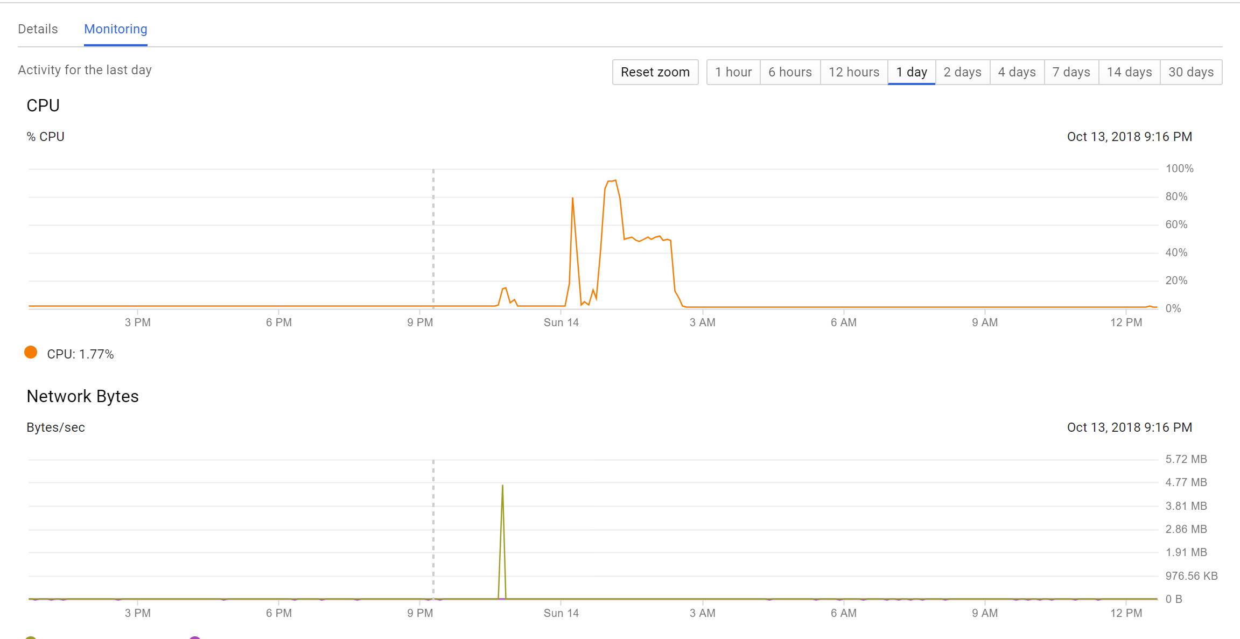Click the olive legend dot under Network chart
The height and width of the screenshot is (639, 1240).
[x=31, y=637]
